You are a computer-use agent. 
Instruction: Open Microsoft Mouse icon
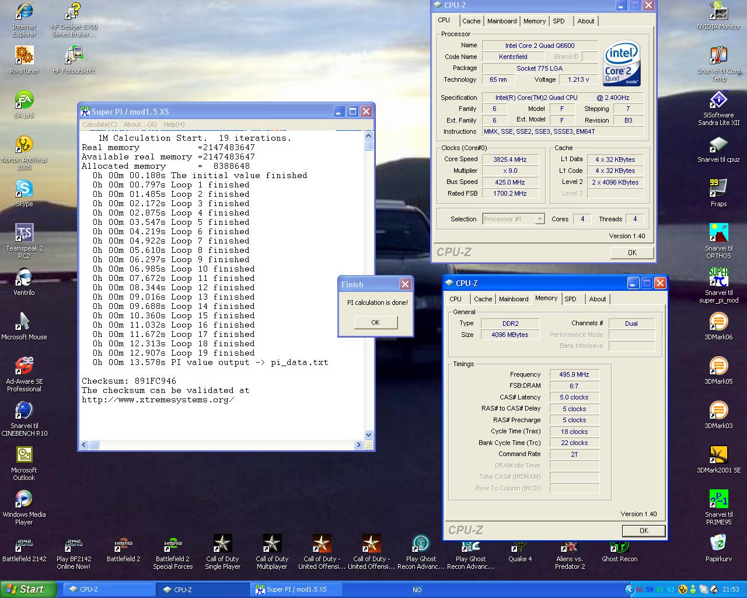(24, 326)
